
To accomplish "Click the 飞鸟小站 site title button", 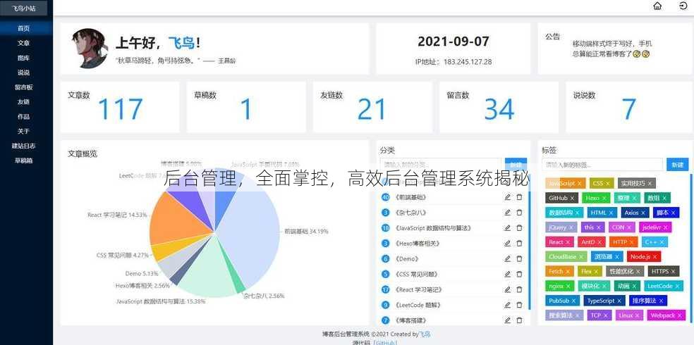I will click(x=24, y=8).
